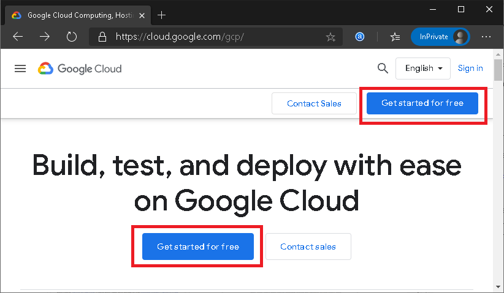The height and width of the screenshot is (293, 504).
Task: Add this page to favorites with the star icon
Action: pos(330,37)
